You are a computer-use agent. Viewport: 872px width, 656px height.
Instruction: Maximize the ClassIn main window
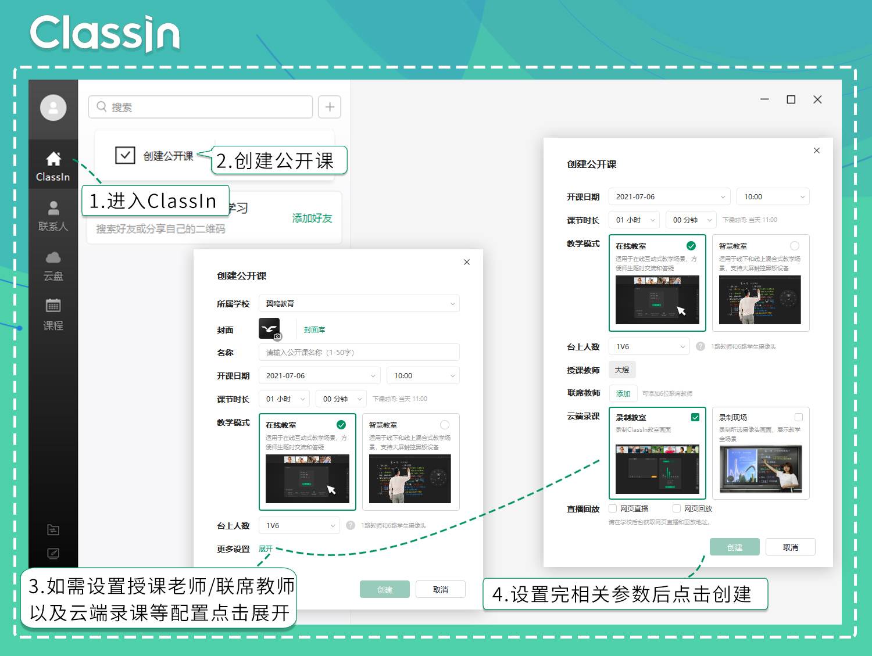click(791, 99)
